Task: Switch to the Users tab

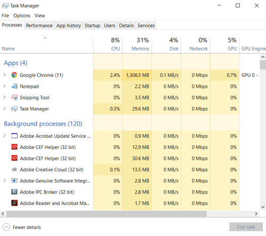Action: click(110, 26)
